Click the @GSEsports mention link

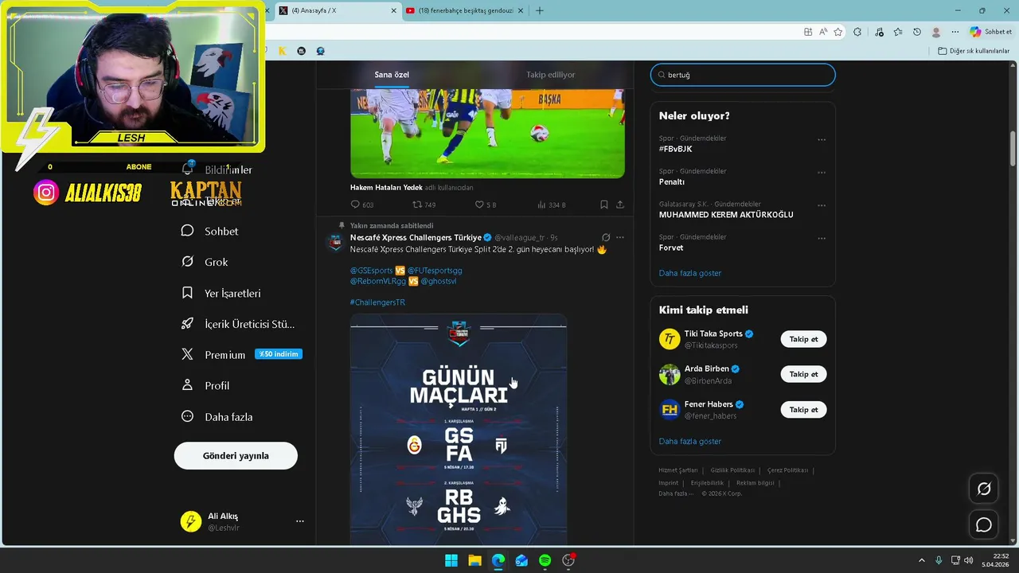click(x=372, y=271)
